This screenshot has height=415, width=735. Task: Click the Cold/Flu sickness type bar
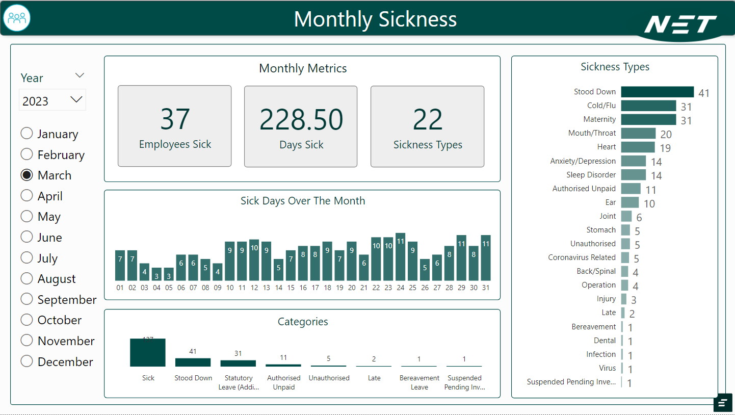coord(648,106)
